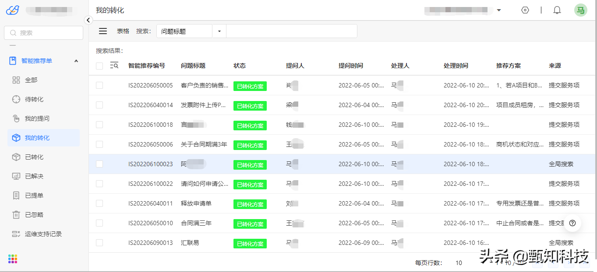This screenshot has width=597, height=272.
Task: Open the user avatar 马
Action: [x=581, y=10]
